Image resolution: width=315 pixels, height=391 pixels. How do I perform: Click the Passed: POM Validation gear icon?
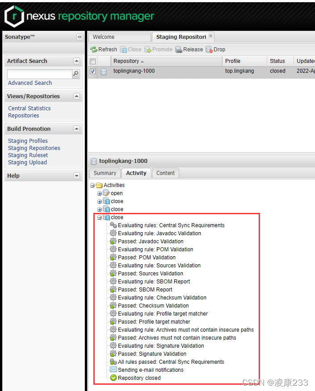(113, 258)
